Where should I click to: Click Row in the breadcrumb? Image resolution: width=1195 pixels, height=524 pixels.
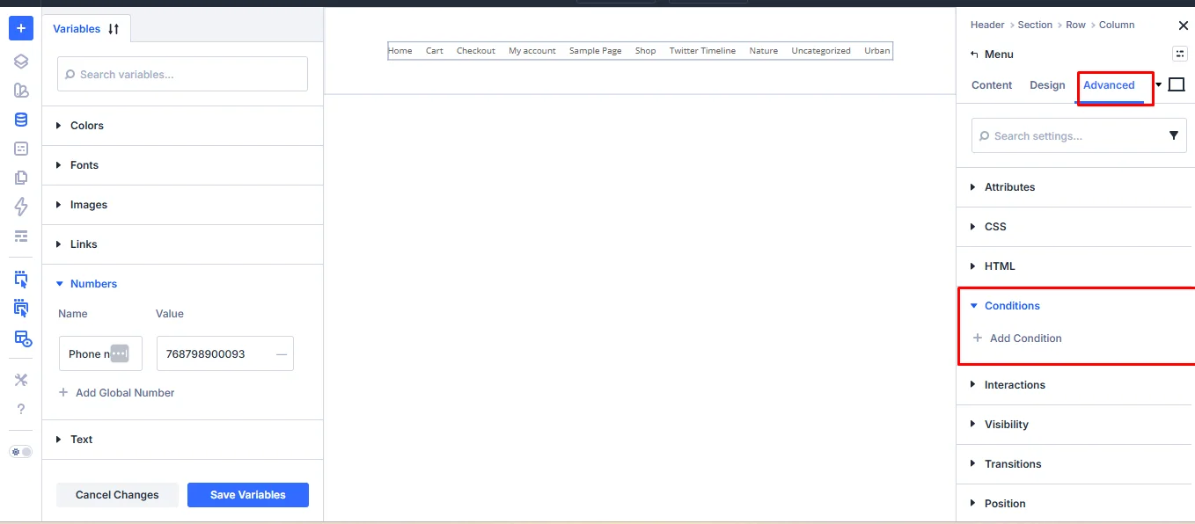(1075, 25)
